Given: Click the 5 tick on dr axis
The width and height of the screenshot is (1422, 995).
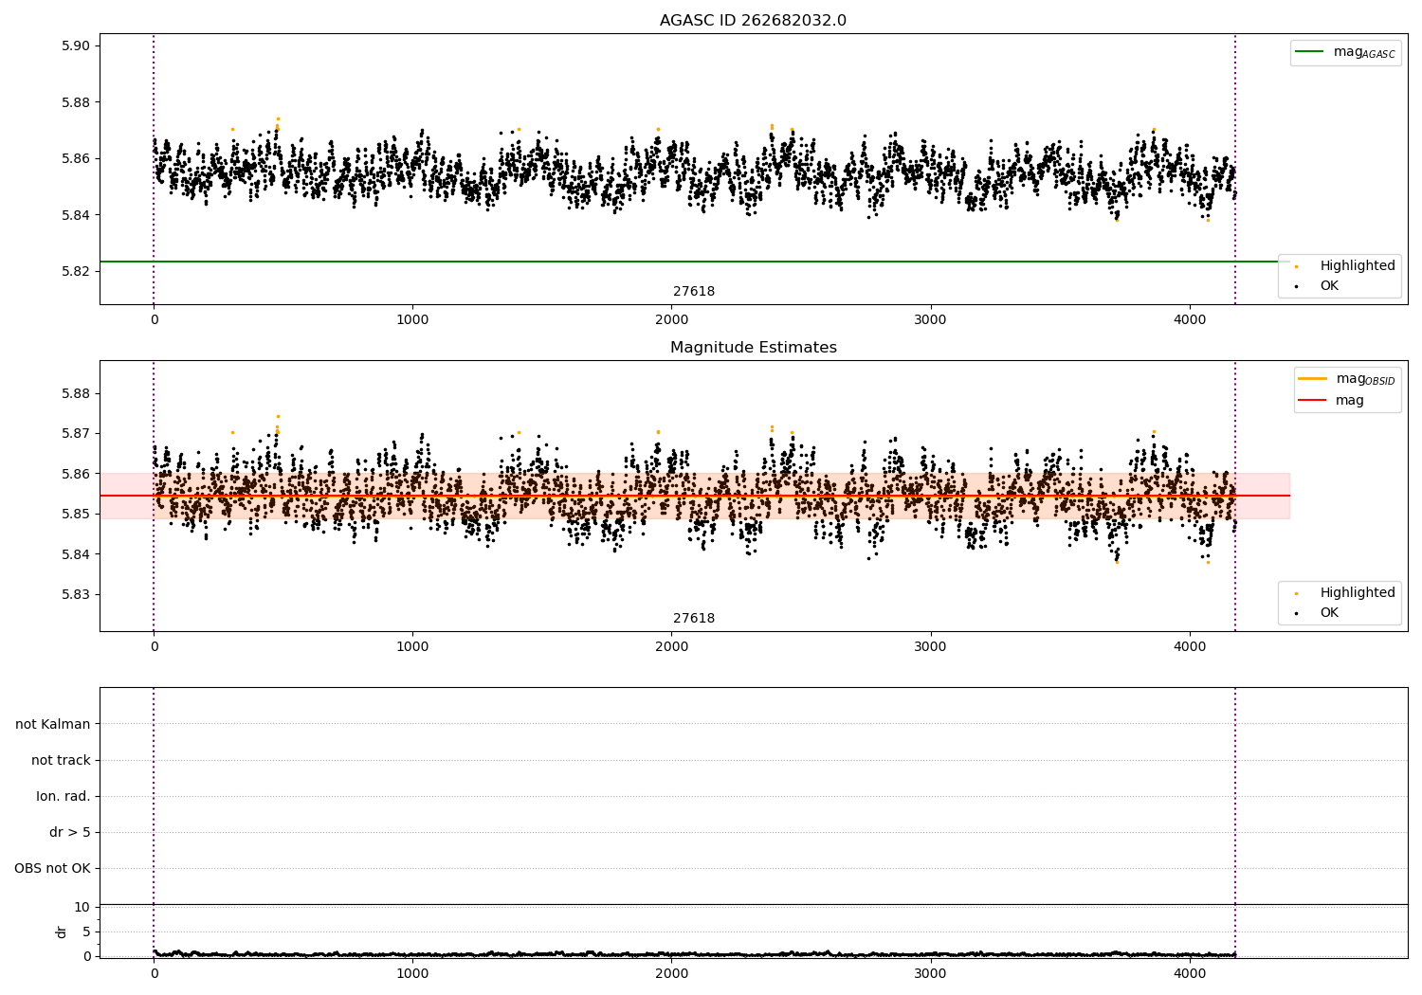Looking at the screenshot, I should (x=86, y=932).
